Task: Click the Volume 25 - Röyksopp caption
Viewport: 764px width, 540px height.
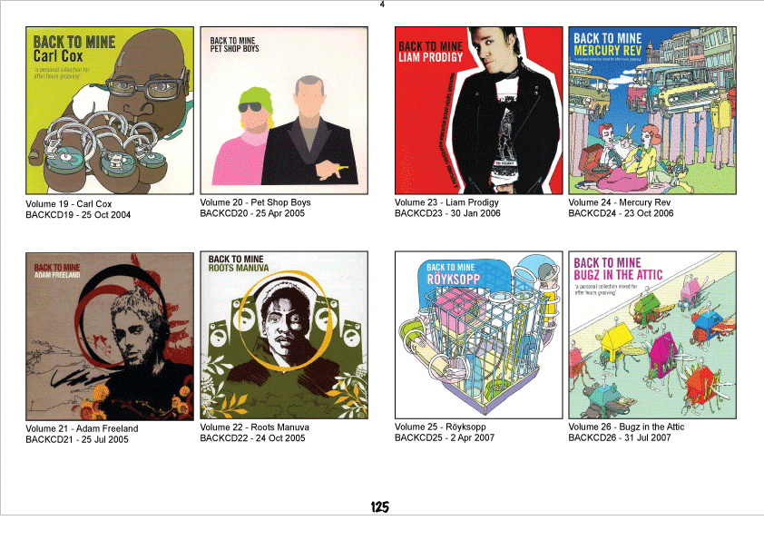Action: (x=440, y=427)
